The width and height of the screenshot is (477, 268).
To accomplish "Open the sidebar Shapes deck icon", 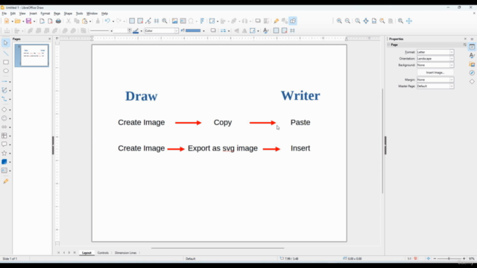I will 472,81.
